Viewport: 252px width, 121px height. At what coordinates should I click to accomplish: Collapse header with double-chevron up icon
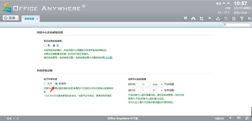coord(249,19)
